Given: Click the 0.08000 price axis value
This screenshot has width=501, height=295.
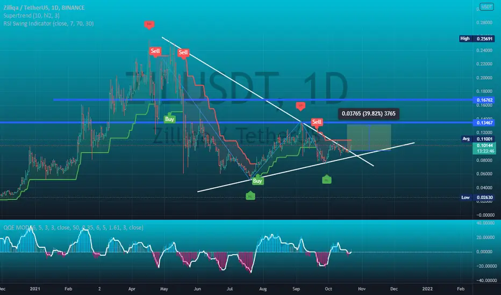Looking at the screenshot, I should (x=484, y=160).
